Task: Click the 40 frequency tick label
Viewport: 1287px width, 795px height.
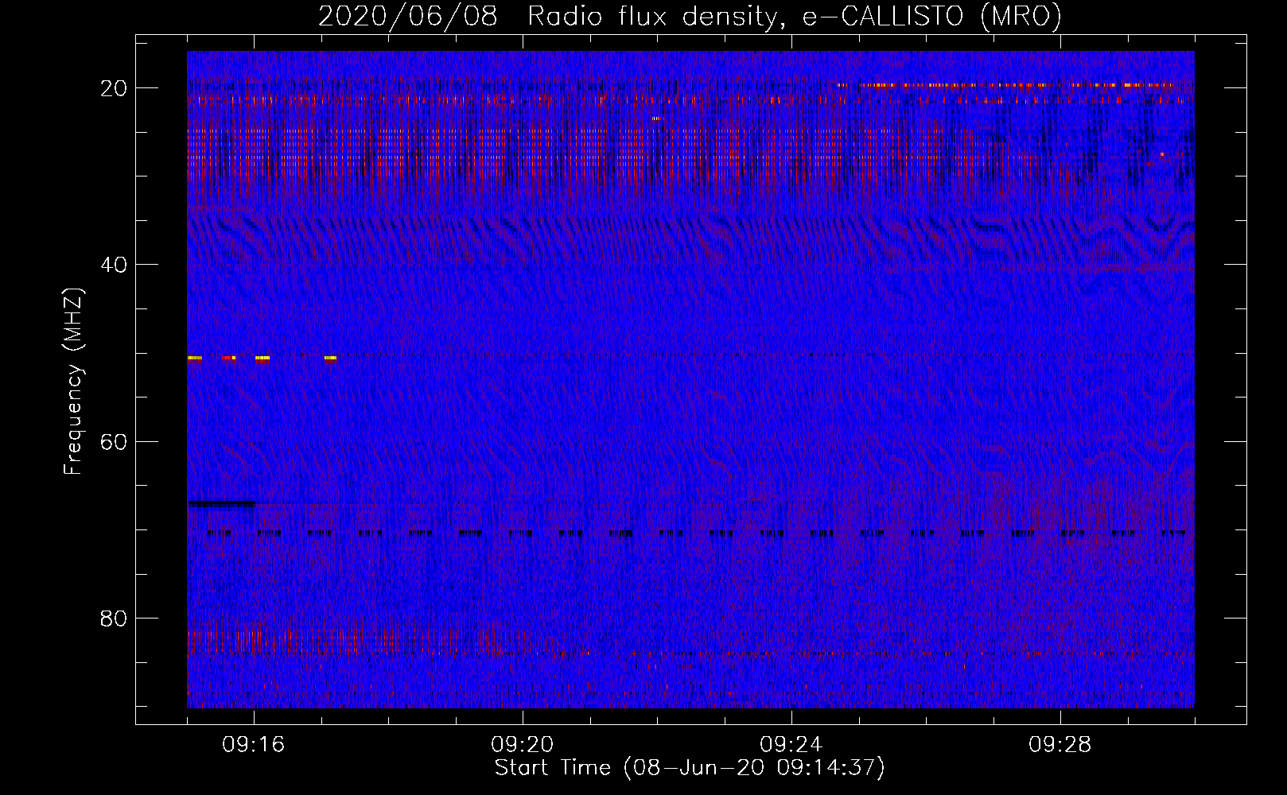Action: pyautogui.click(x=114, y=265)
